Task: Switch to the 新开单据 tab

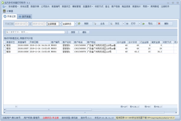Action: 25,17
